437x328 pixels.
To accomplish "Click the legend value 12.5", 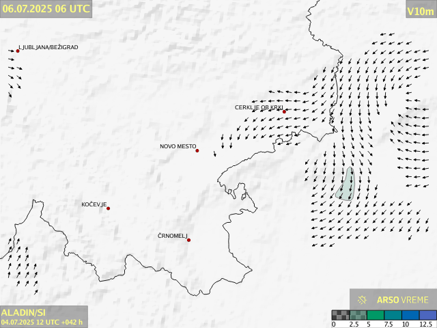I will pyautogui.click(x=426, y=324).
